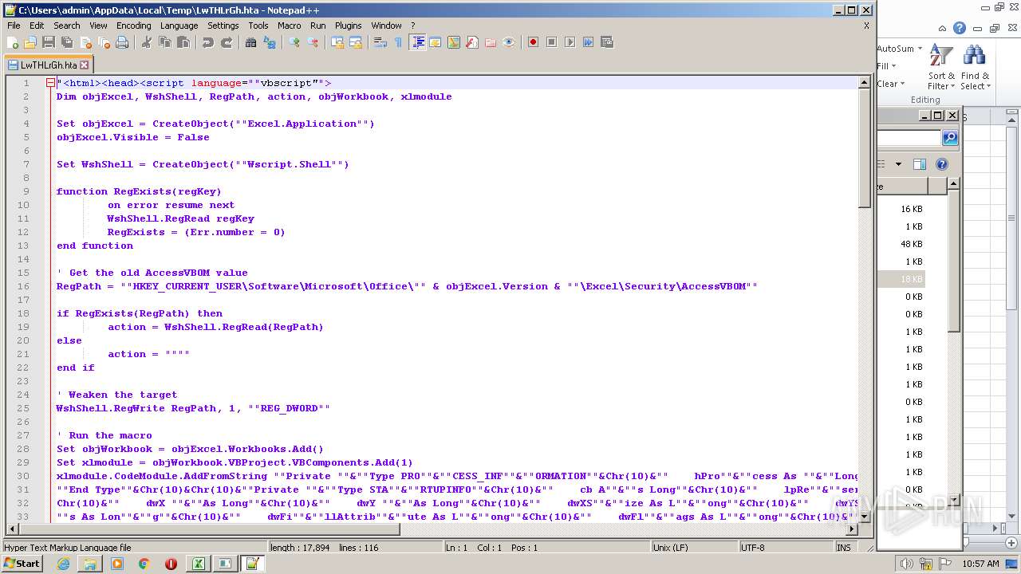Screen dimensions: 1021x574
Task: Click the Zoom In toolbar icon
Action: pyautogui.click(x=294, y=42)
